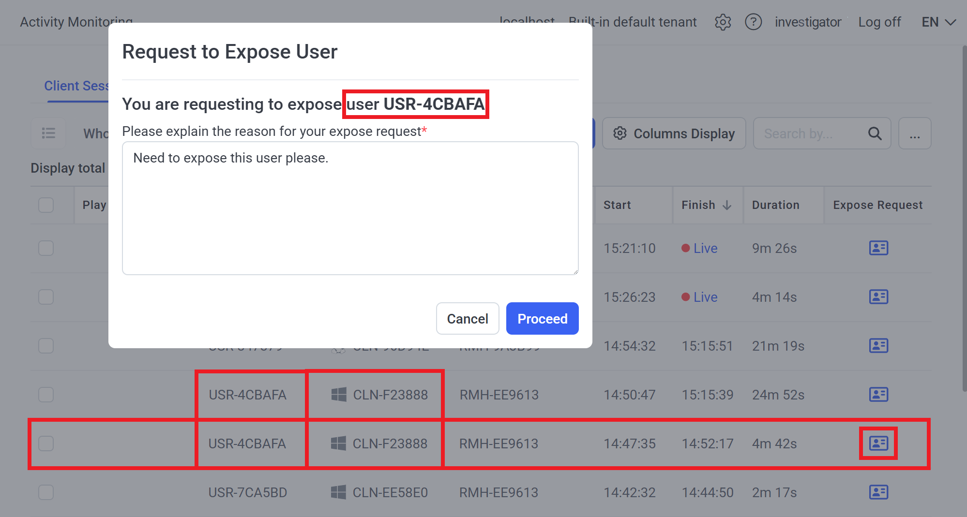Click the expose reason text area

tap(350, 208)
